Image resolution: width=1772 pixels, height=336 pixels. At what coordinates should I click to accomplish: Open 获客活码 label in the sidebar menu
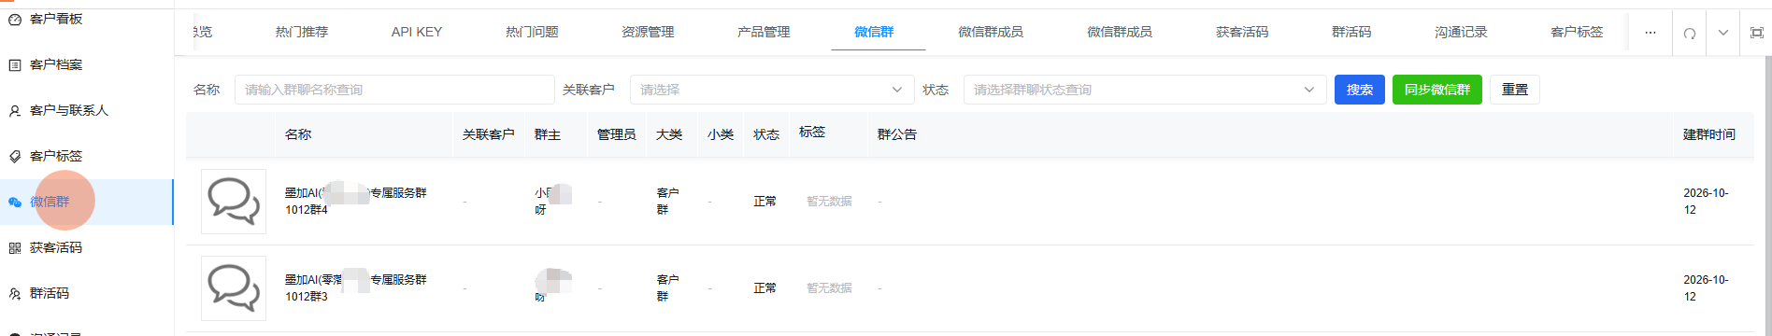click(x=56, y=247)
